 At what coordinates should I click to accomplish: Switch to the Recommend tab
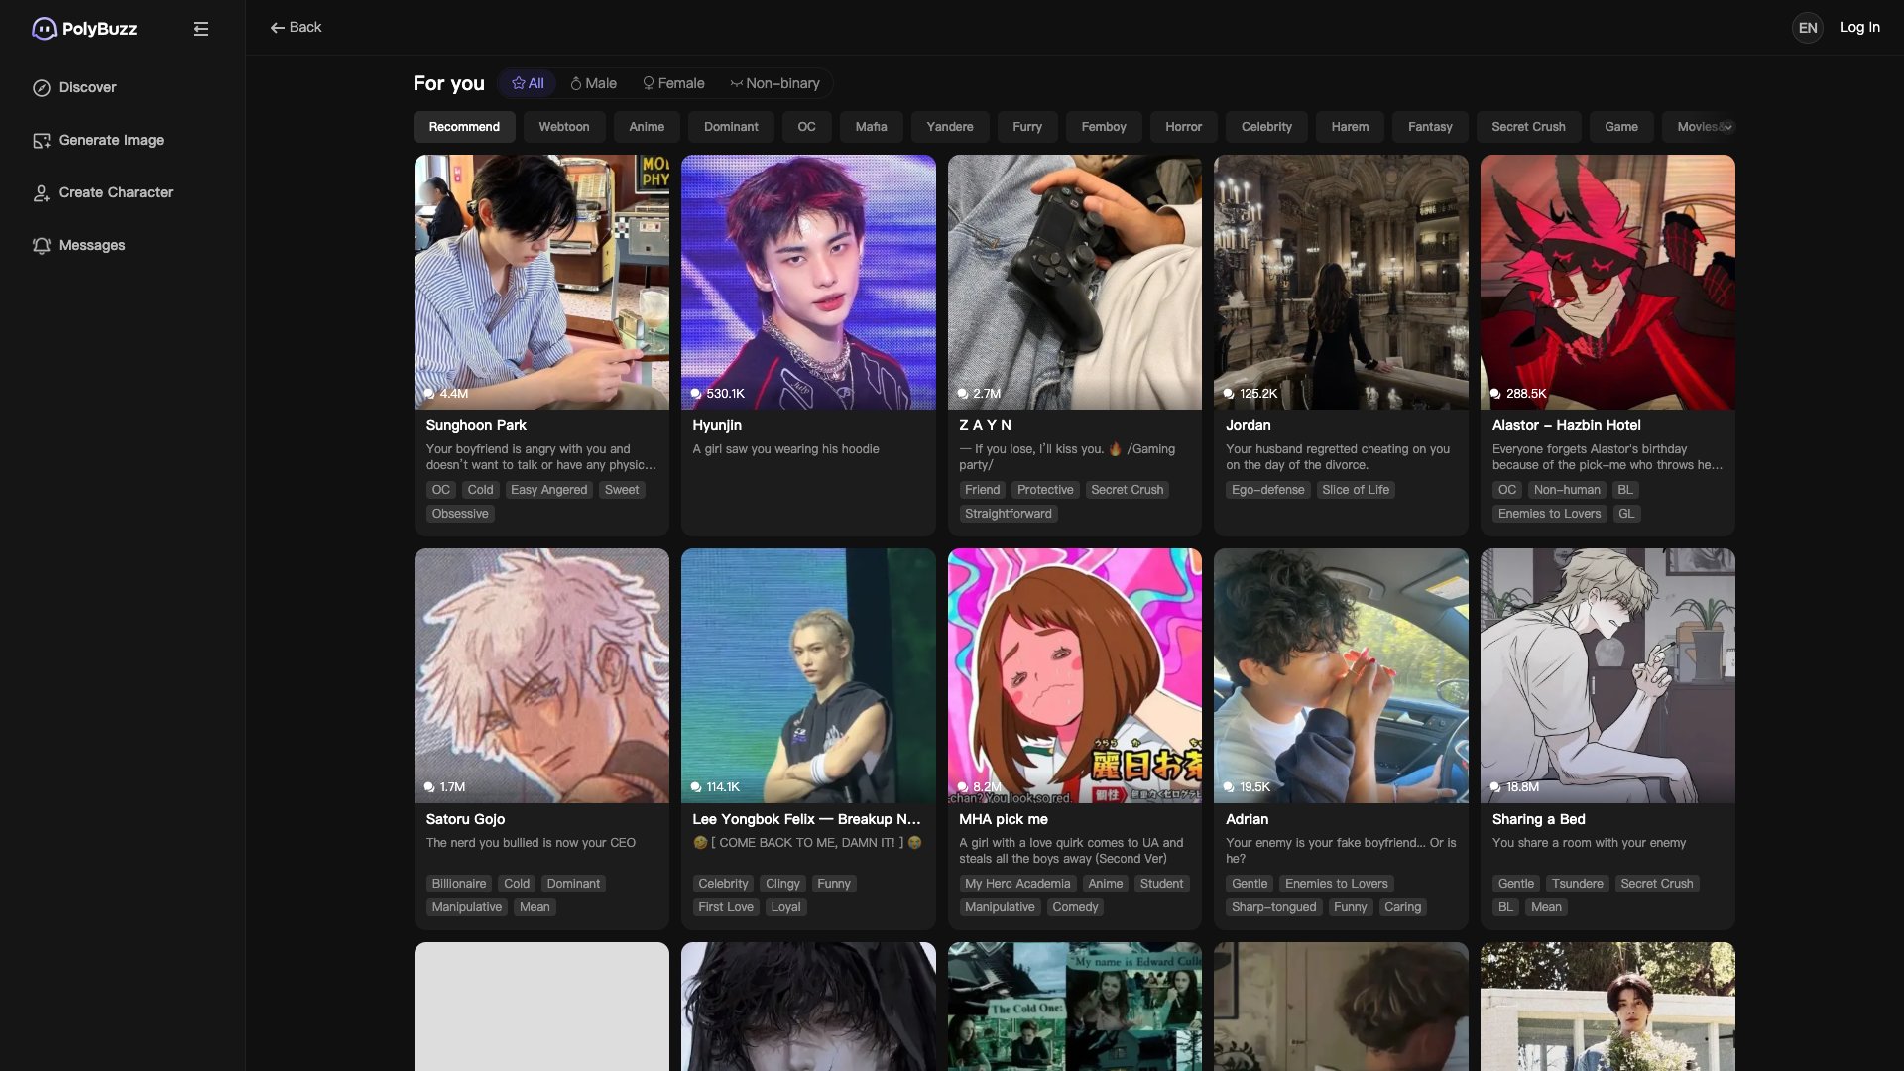464,127
